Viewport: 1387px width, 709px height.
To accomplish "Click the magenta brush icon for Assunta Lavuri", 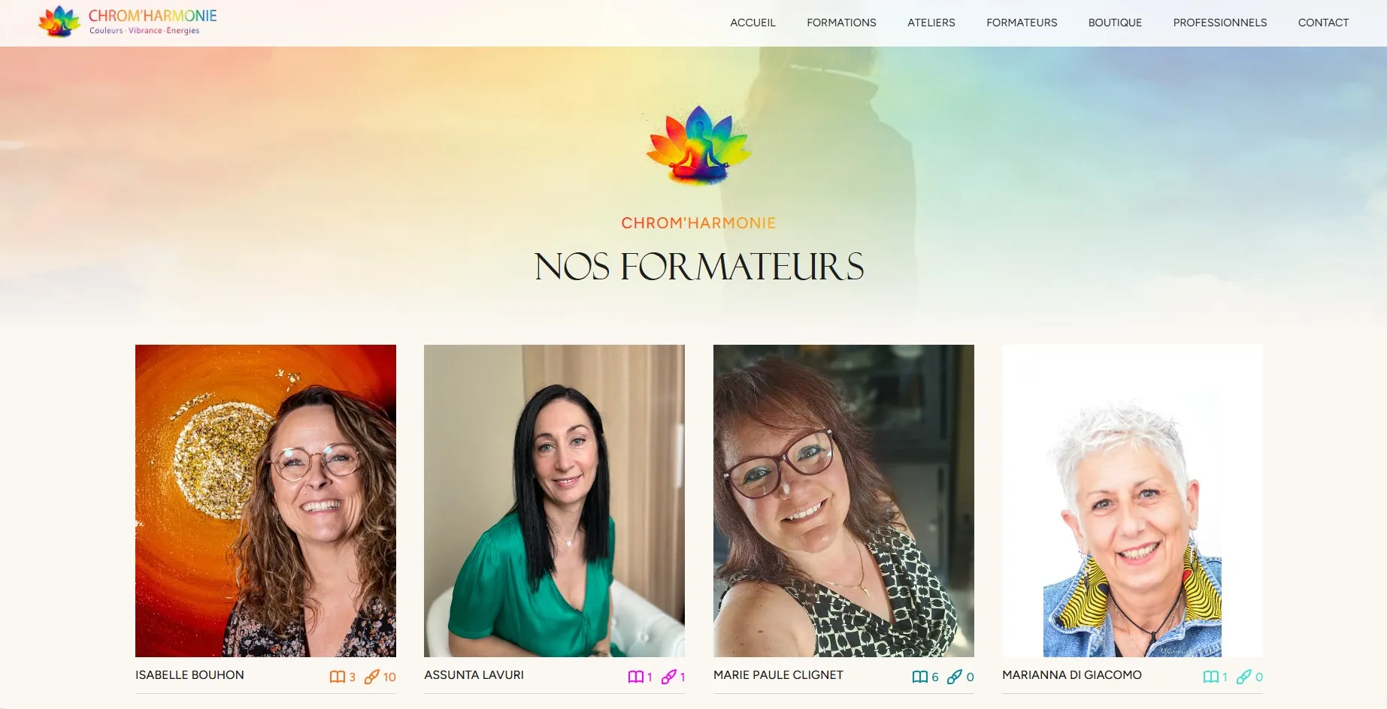I will click(669, 677).
